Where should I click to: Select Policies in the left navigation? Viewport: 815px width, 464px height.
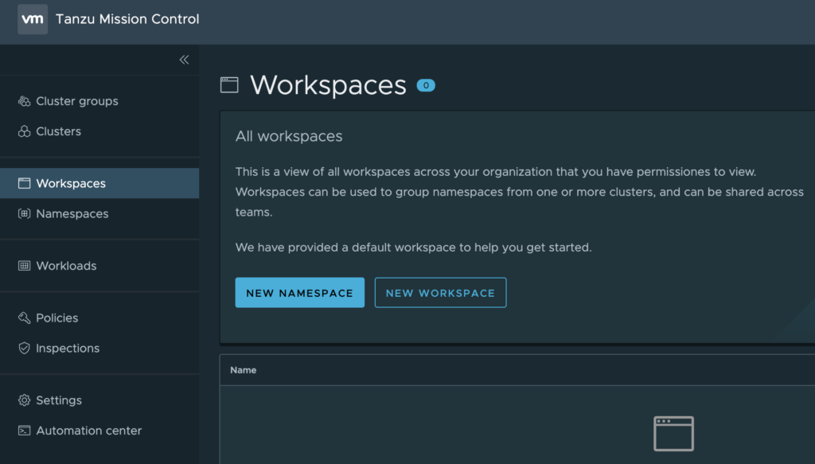57,318
